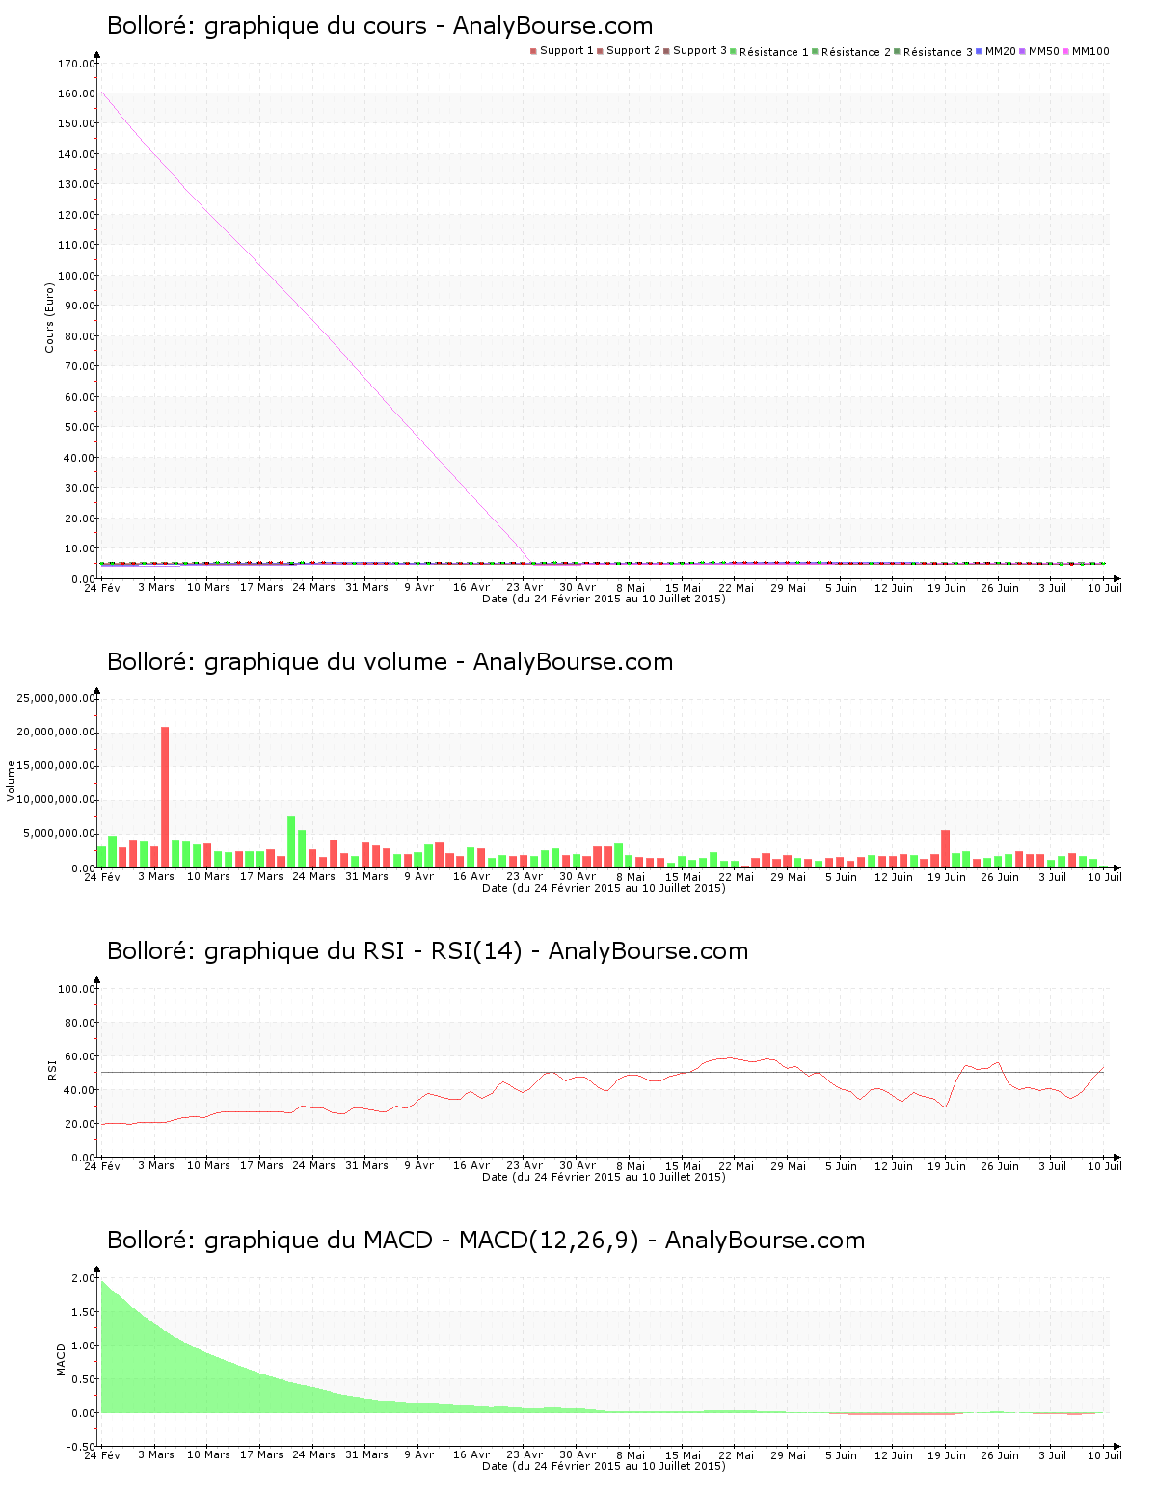Click title 'Bolloré: graphique du volume - AnalyBourse.com'
Image resolution: width=1157 pixels, height=1494 pixels.
(x=390, y=662)
